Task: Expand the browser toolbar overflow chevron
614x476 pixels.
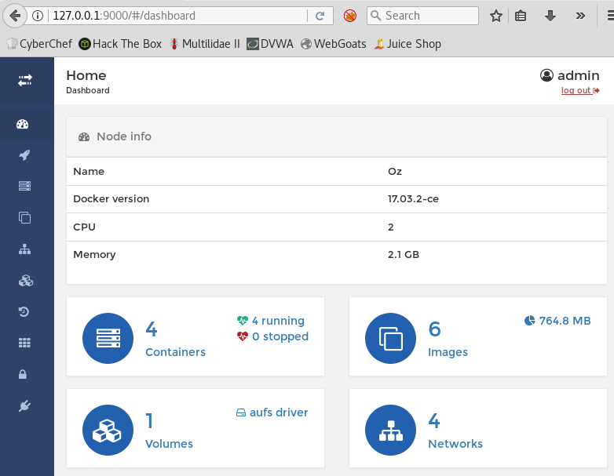Action: 580,16
